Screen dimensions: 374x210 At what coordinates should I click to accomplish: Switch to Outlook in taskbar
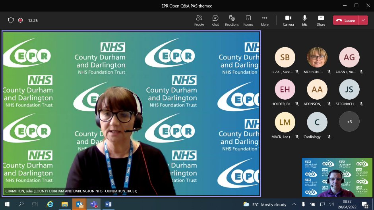tap(79, 204)
